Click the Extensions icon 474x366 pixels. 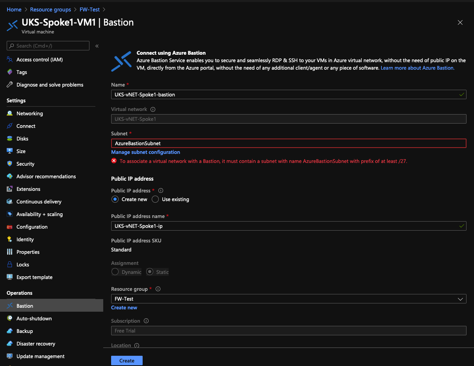(x=10, y=189)
